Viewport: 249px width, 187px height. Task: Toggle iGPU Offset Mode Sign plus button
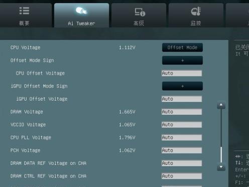pyautogui.click(x=182, y=86)
